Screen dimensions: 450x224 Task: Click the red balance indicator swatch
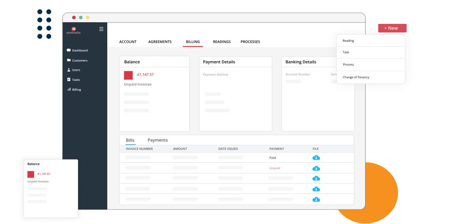click(x=128, y=75)
